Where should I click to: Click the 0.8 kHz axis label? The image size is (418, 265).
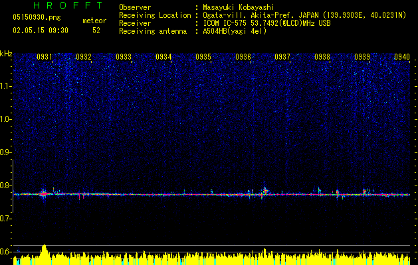(5, 185)
